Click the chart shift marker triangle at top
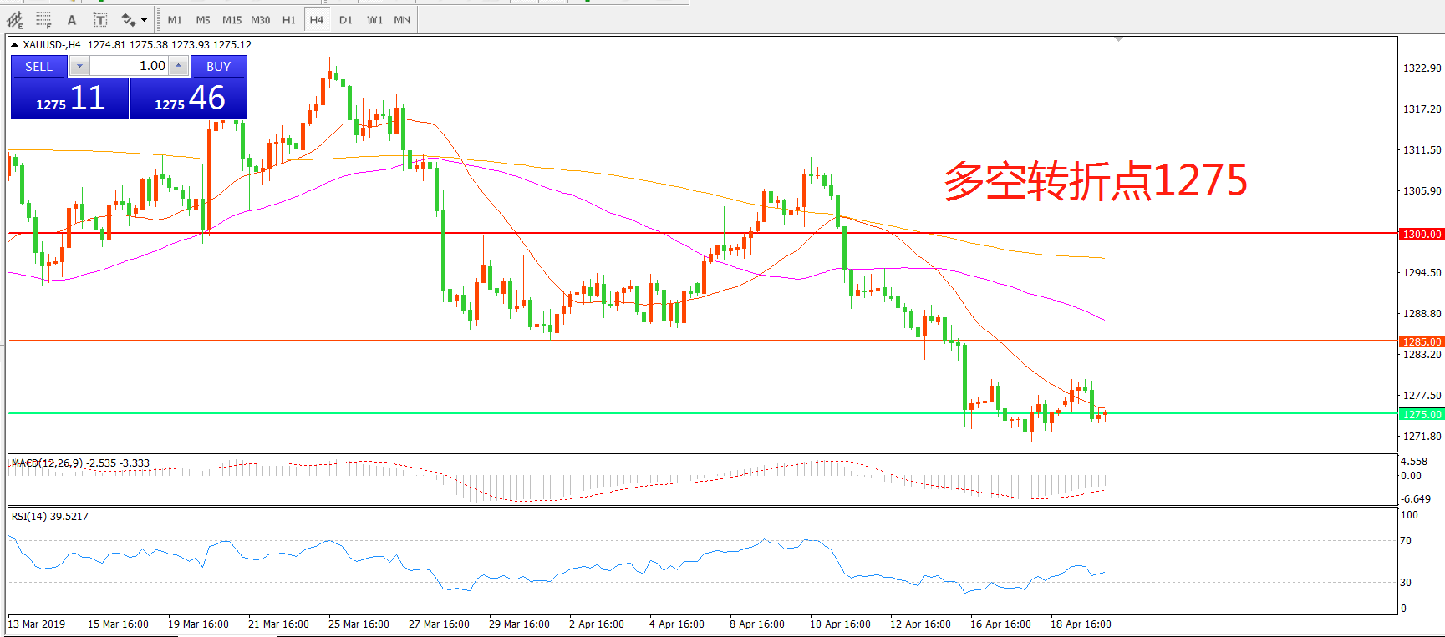1445x637 pixels. [x=1118, y=39]
